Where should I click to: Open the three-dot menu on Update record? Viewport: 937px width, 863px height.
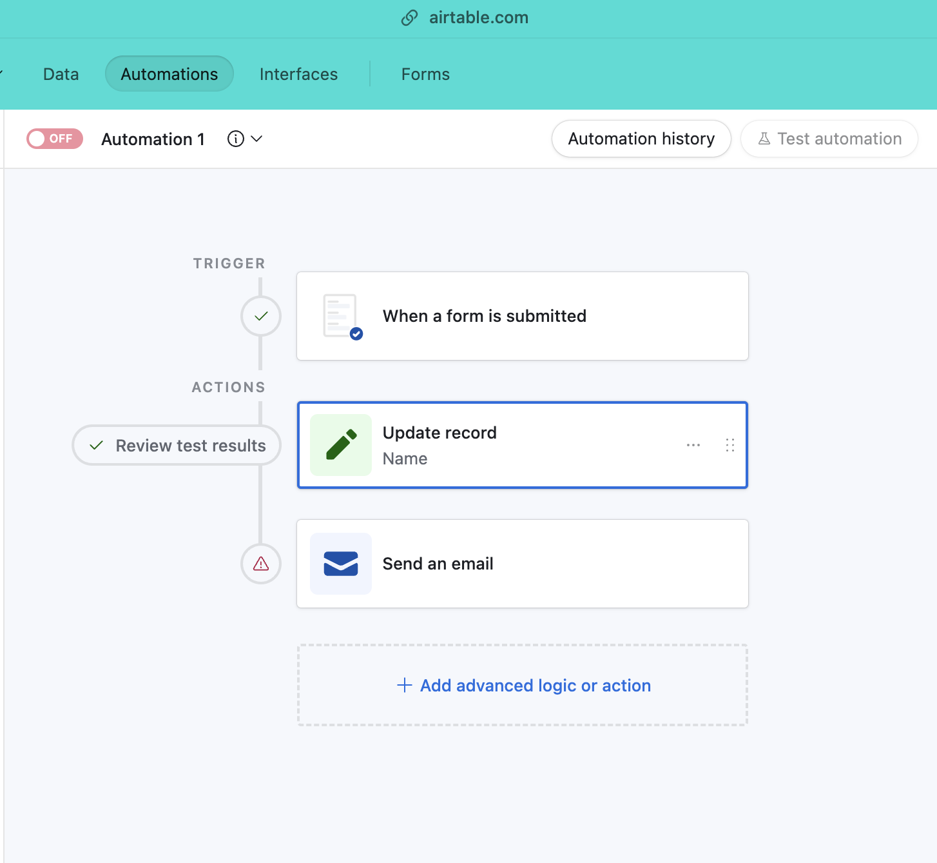tap(693, 445)
